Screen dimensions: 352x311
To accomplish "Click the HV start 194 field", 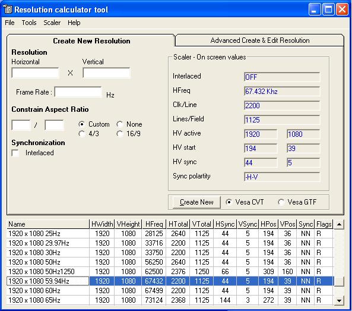I will pyautogui.click(x=261, y=149).
